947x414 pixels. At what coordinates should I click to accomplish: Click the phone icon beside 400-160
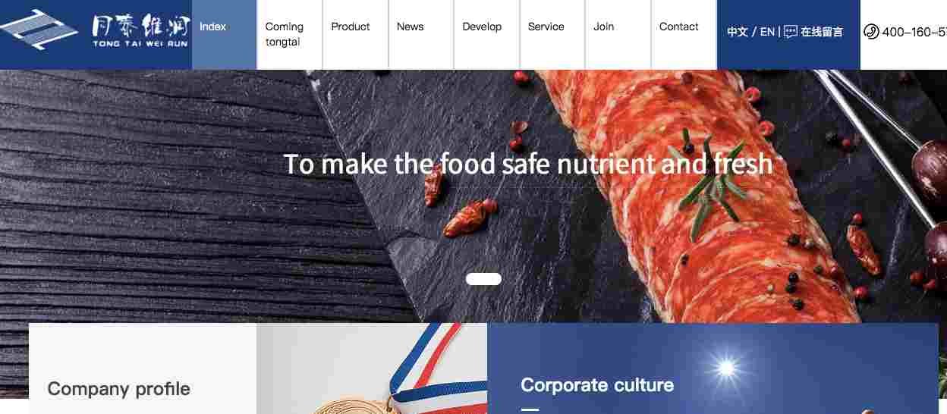[x=871, y=32]
